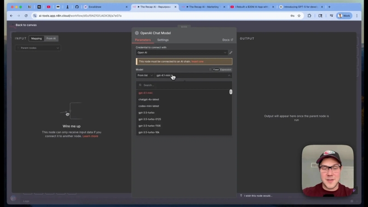Switch to the Settings tab

click(x=163, y=40)
